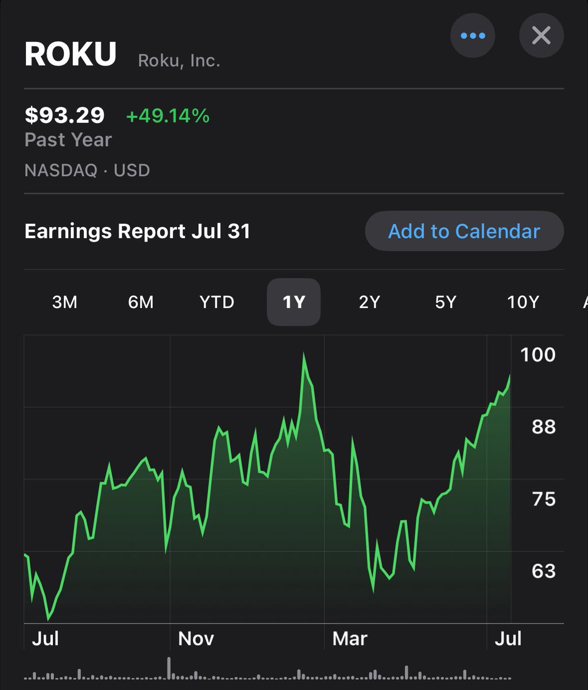Image resolution: width=588 pixels, height=690 pixels.
Task: Tap the Add to Calendar button
Action: [464, 231]
